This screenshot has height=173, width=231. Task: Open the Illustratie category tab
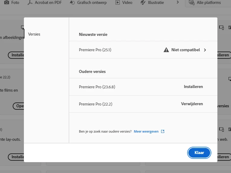(152, 2)
